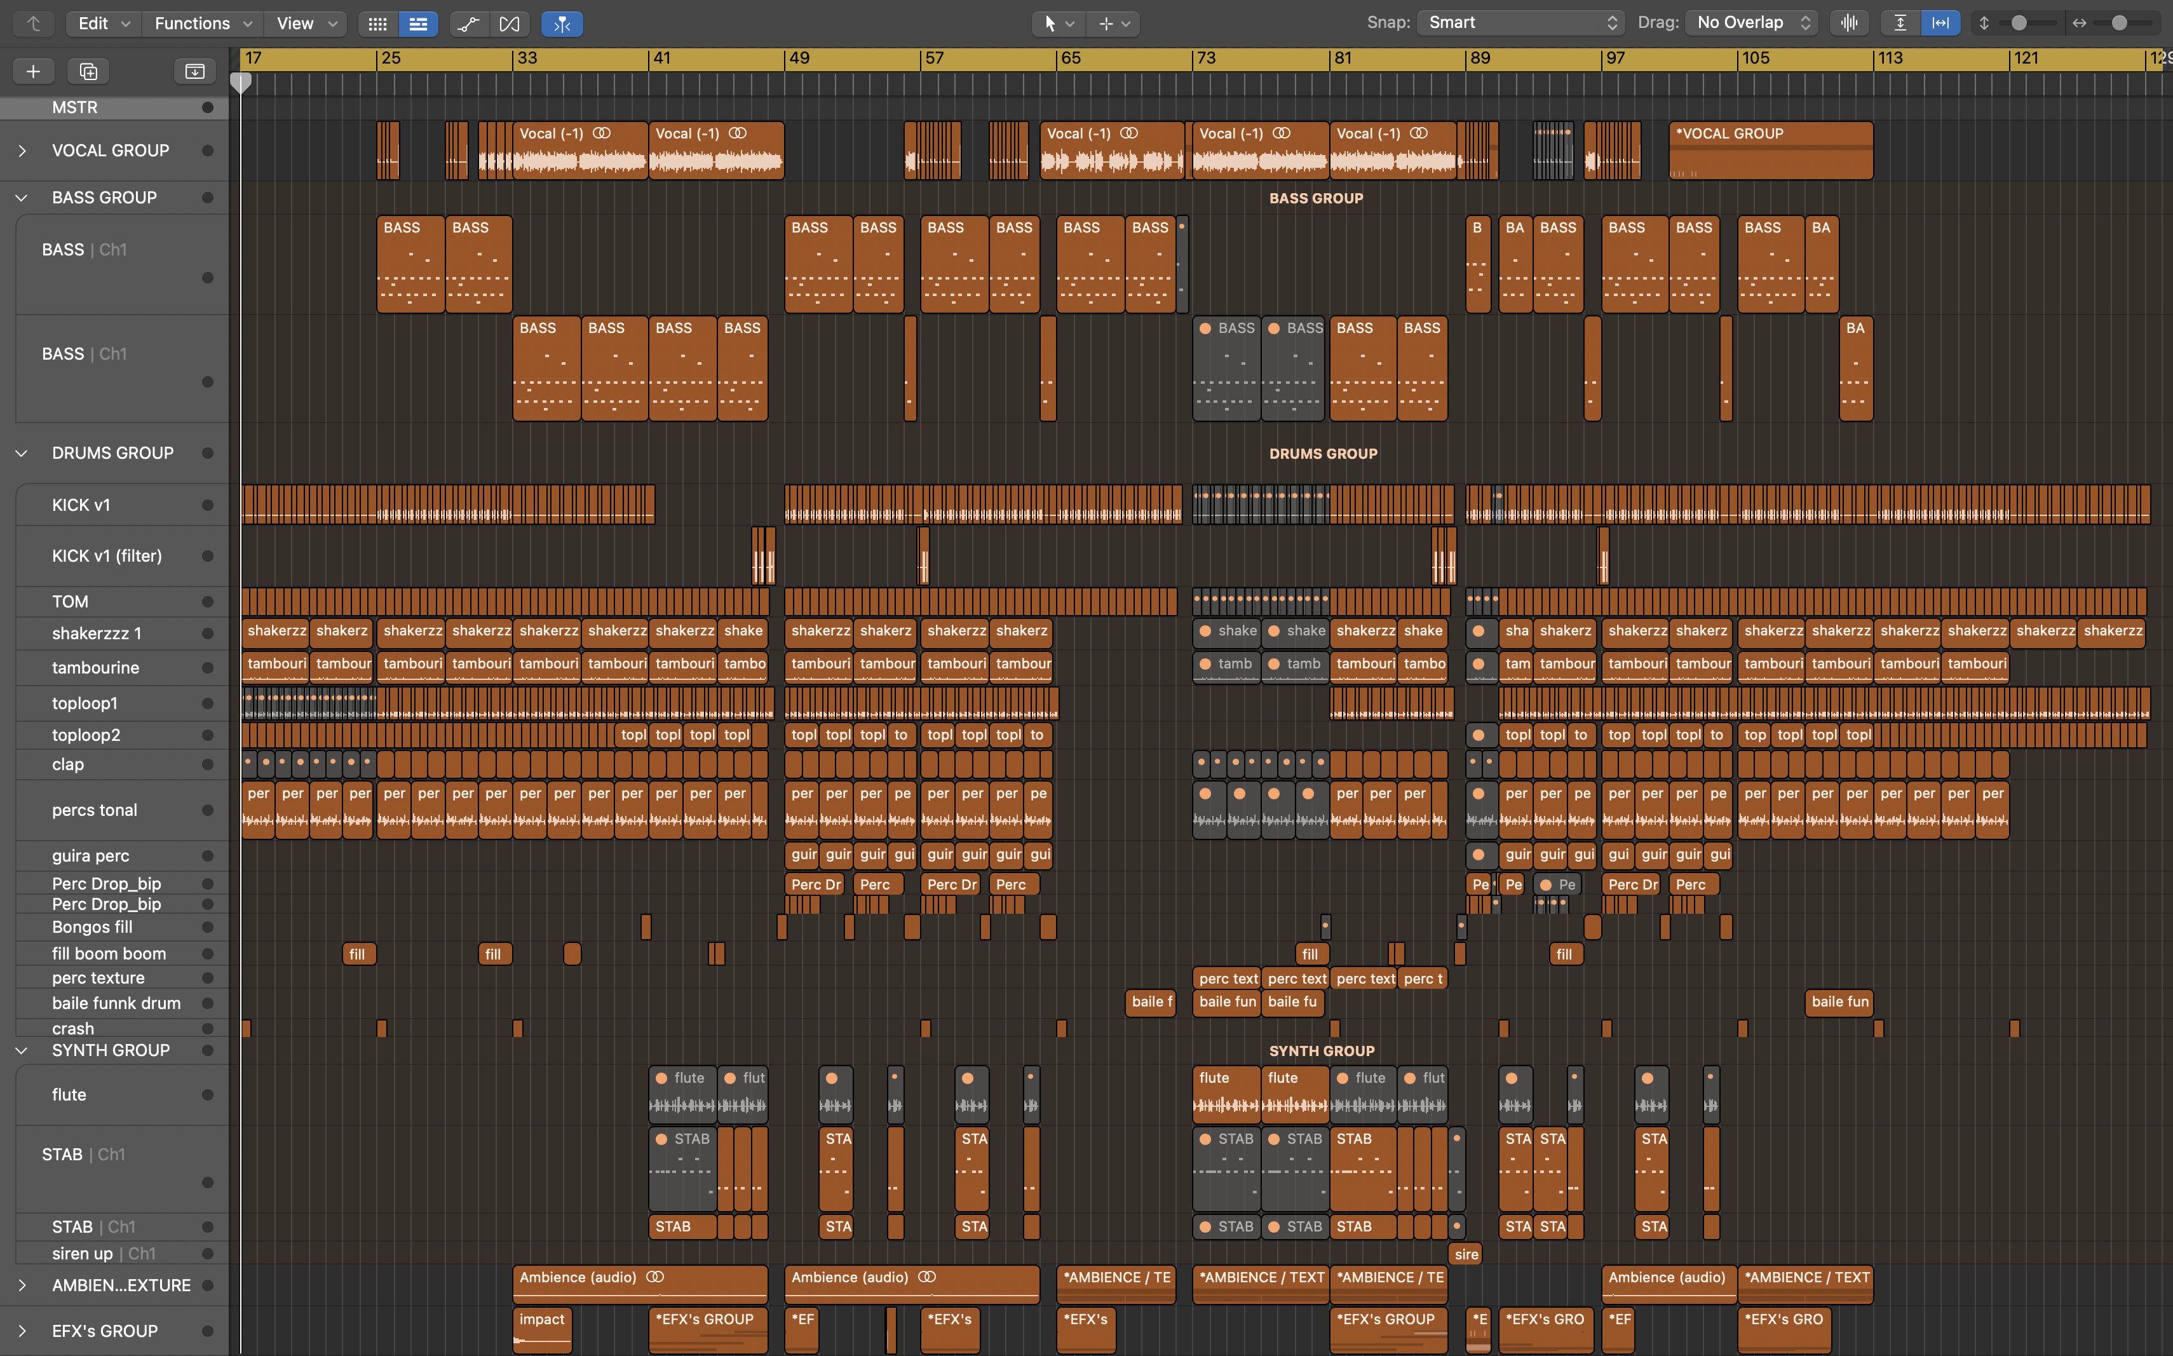This screenshot has height=1356, width=2173.
Task: Toggle the Catch Playhead icon
Action: tap(562, 24)
